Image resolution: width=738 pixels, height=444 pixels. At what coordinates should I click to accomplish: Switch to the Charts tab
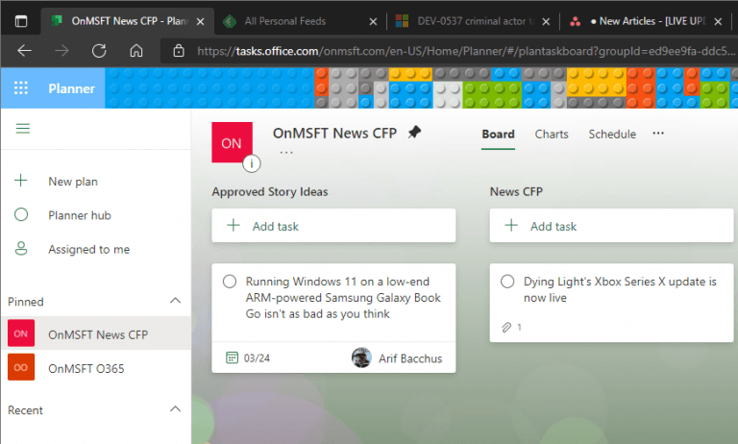pos(552,135)
